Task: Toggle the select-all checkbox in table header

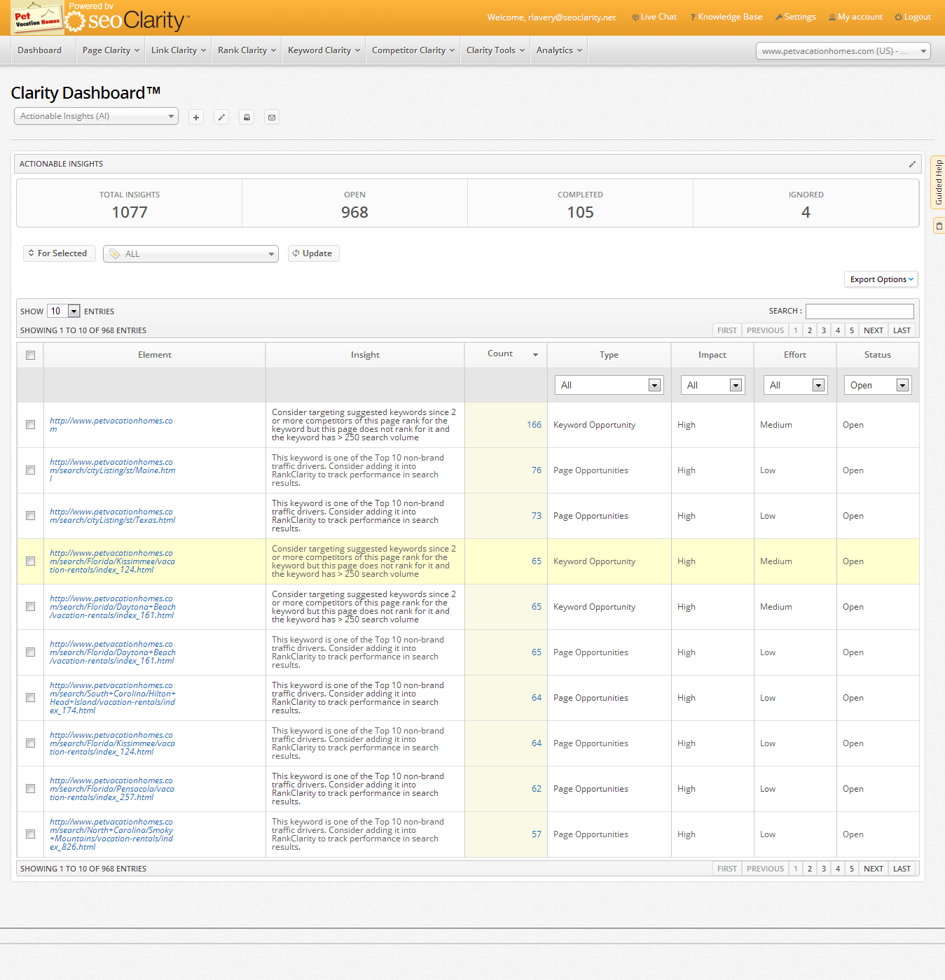Action: (x=30, y=356)
